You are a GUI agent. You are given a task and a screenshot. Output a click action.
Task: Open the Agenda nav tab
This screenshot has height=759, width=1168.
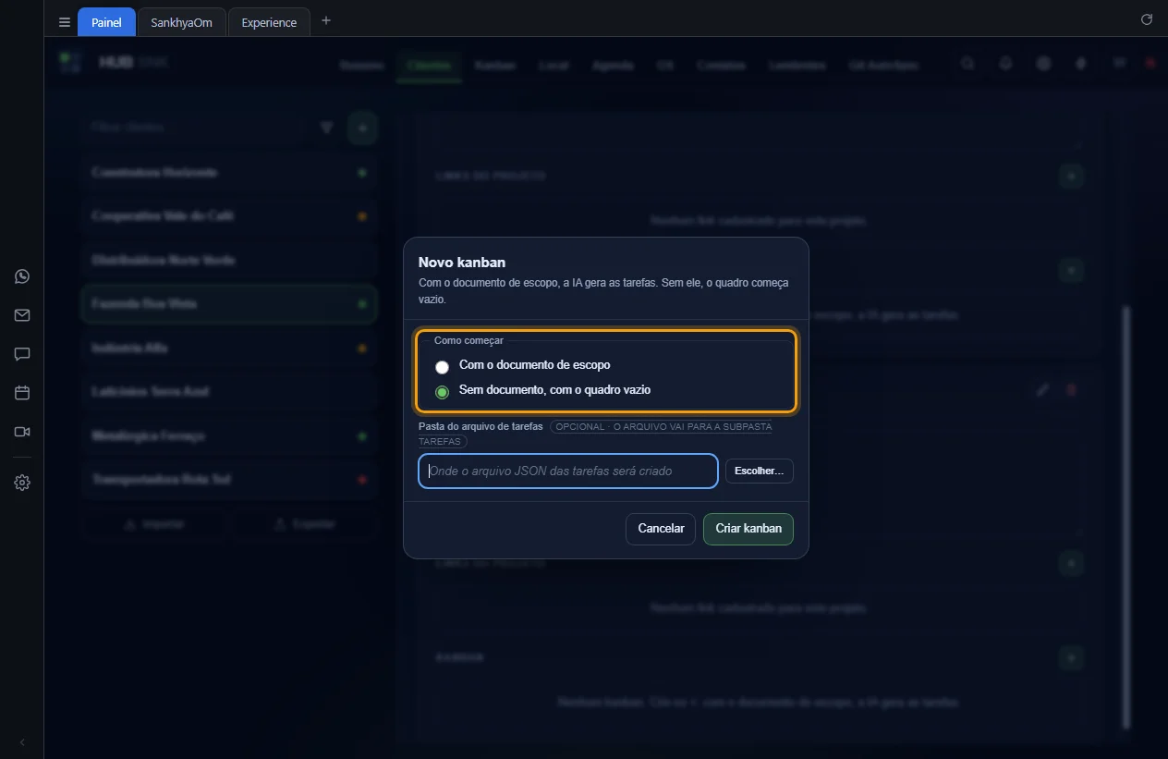click(613, 66)
